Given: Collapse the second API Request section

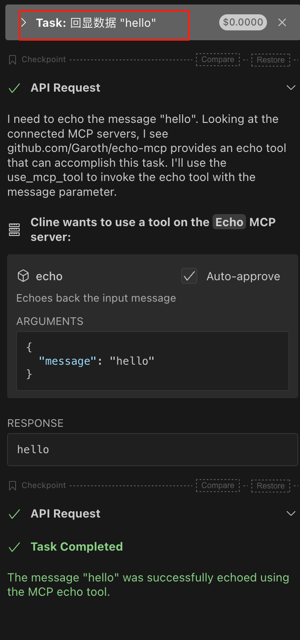Looking at the screenshot, I should (291, 514).
